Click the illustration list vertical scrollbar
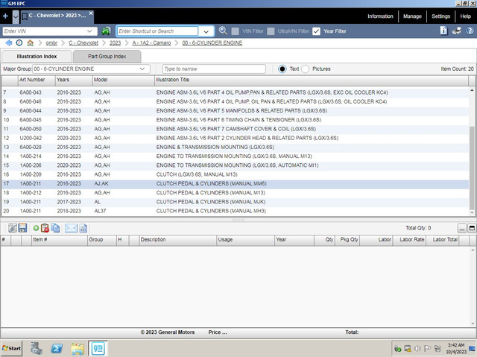Viewport: 477px width, 357px height. pyautogui.click(x=472, y=168)
